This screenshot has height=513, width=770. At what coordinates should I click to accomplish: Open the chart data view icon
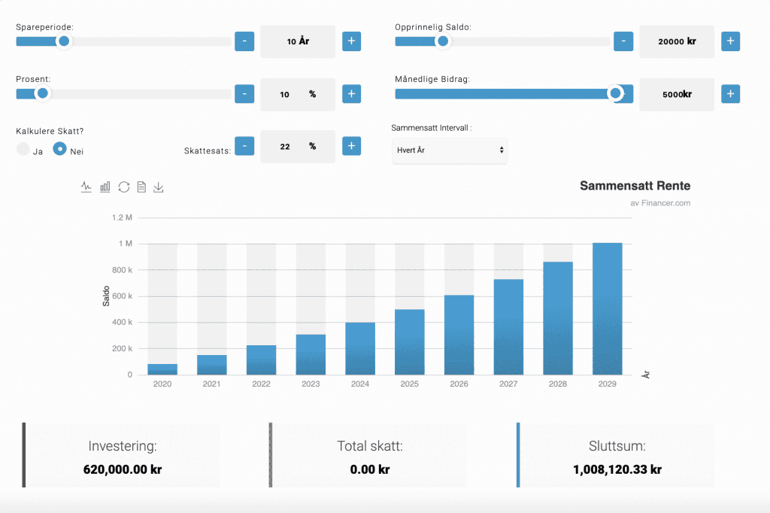click(x=141, y=187)
